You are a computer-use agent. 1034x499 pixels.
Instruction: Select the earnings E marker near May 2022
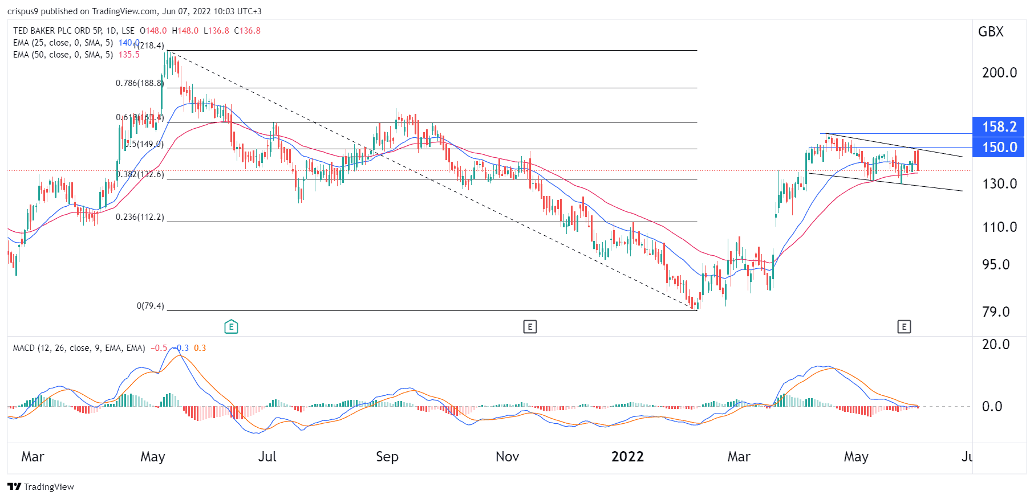tap(904, 326)
